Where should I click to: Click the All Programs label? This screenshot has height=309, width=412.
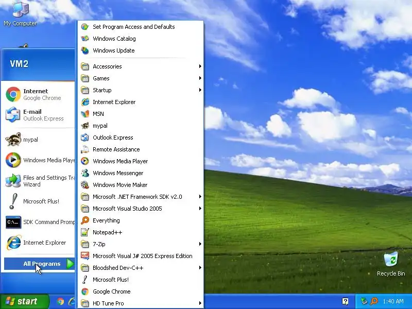(x=42, y=264)
